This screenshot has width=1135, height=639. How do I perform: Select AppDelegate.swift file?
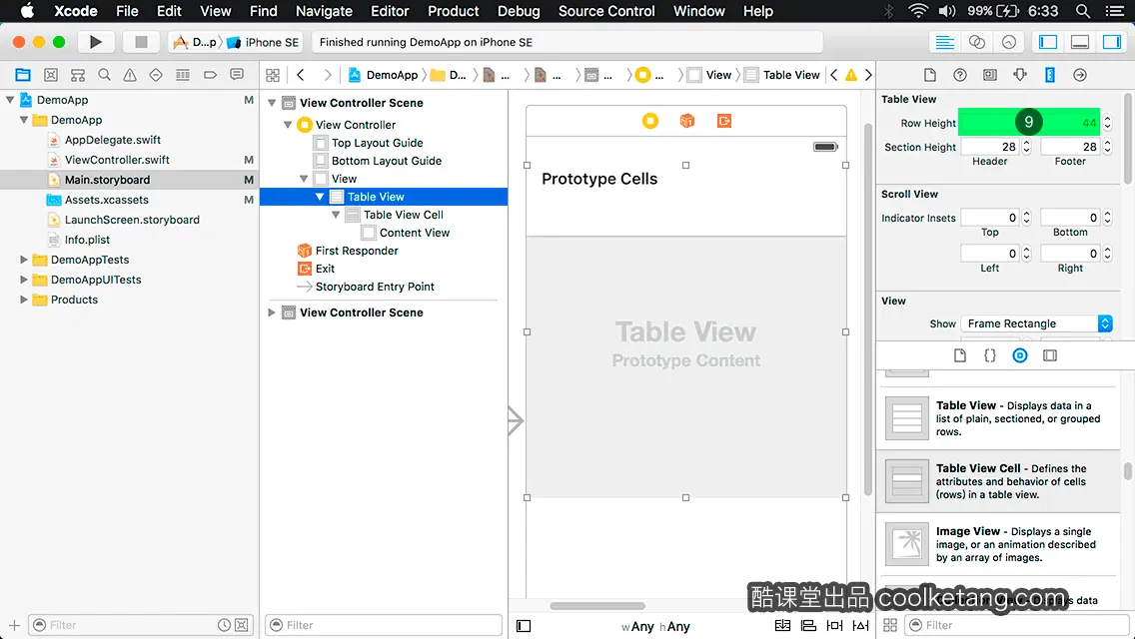[x=113, y=140]
